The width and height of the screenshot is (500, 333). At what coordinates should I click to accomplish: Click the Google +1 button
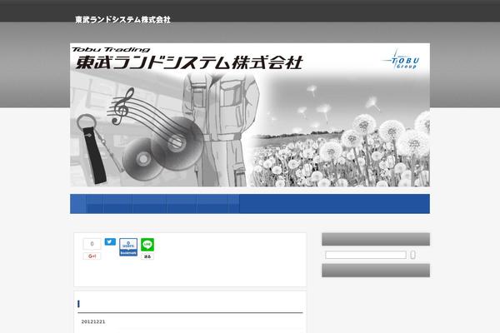92,256
